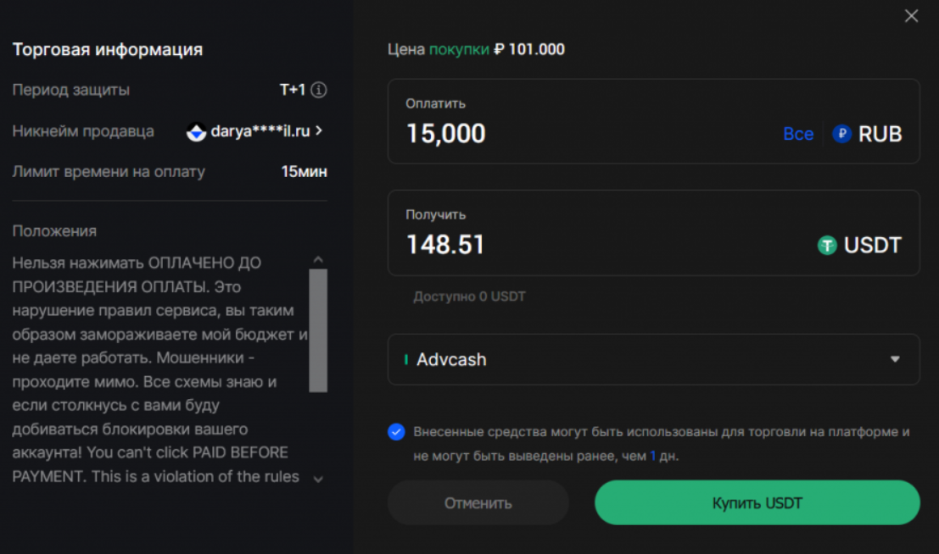Viewport: 939px width, 554px height.
Task: Open seller profile darya****il.ru
Action: [261, 131]
